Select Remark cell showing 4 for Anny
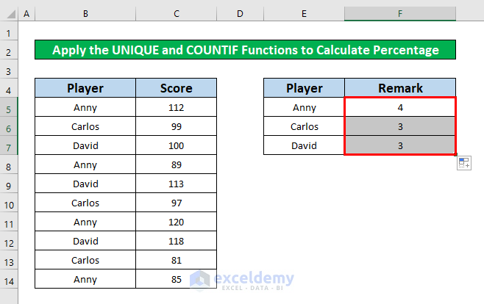Image resolution: width=484 pixels, height=304 pixels. pos(400,108)
